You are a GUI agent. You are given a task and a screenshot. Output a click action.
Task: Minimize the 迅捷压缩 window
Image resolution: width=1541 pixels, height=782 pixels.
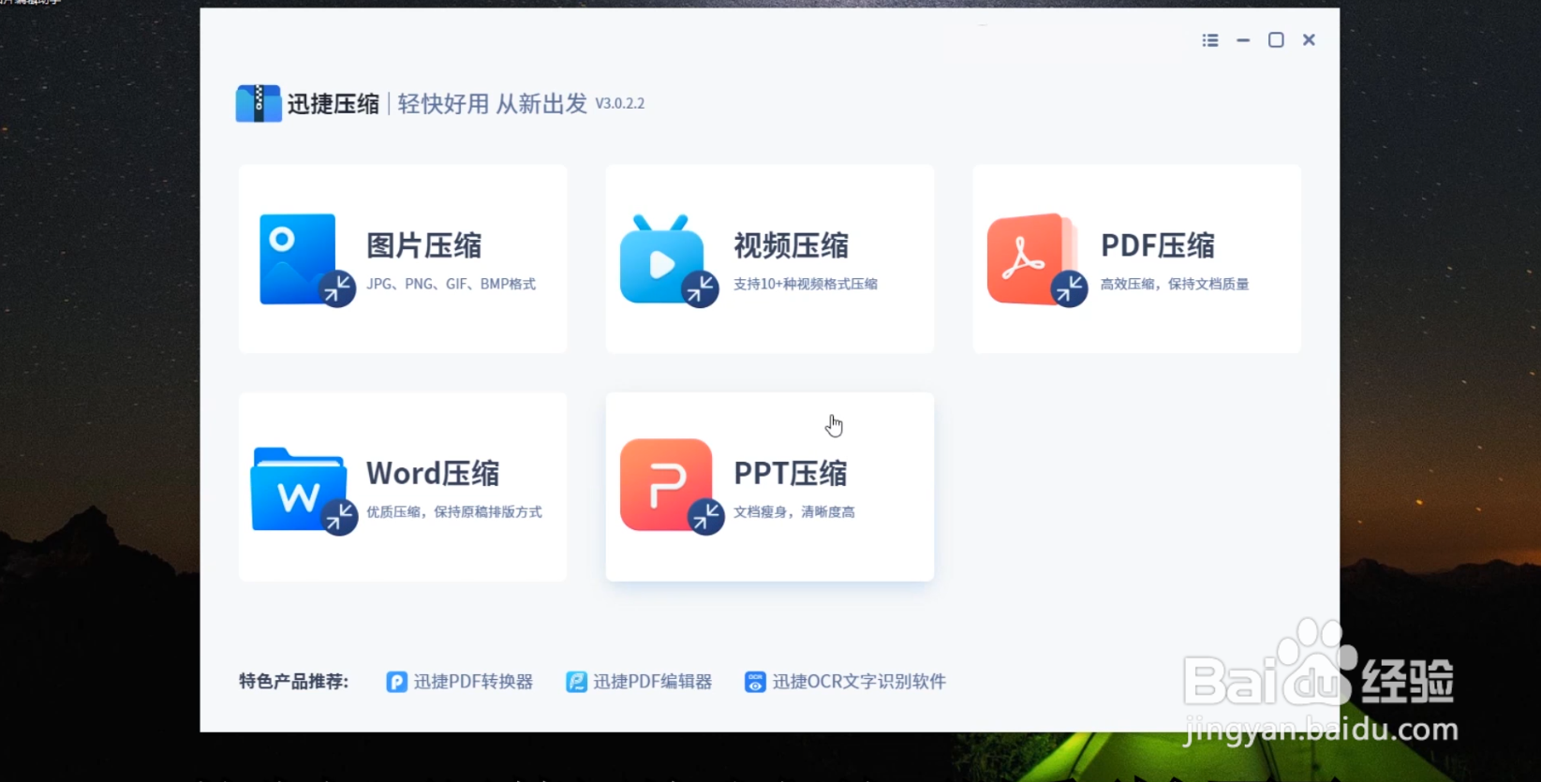1243,40
